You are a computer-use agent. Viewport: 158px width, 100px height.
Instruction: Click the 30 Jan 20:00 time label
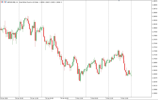tap(65, 98)
